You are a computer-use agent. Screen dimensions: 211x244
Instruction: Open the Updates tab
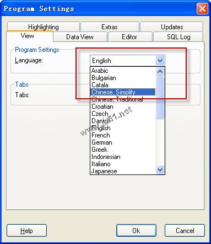(x=172, y=27)
